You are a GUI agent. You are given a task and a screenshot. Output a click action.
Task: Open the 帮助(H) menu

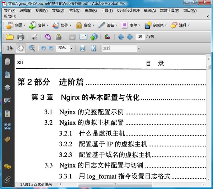pyautogui.click(x=10, y=16)
